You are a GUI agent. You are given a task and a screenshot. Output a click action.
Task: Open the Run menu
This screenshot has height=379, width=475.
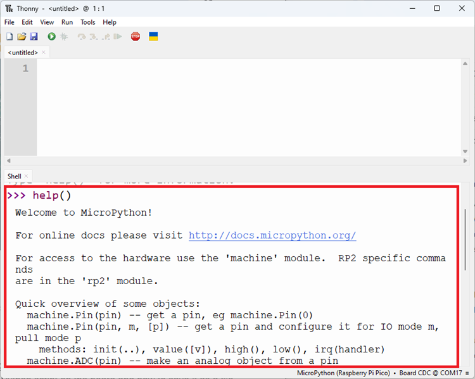[x=67, y=22]
